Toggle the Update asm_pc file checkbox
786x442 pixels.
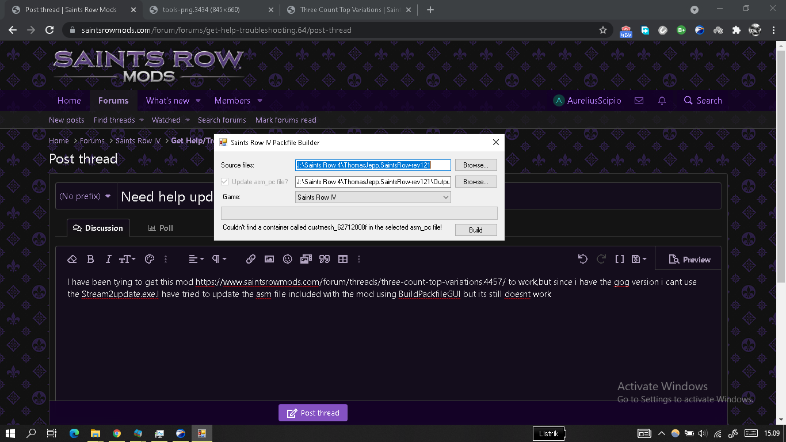pos(225,182)
